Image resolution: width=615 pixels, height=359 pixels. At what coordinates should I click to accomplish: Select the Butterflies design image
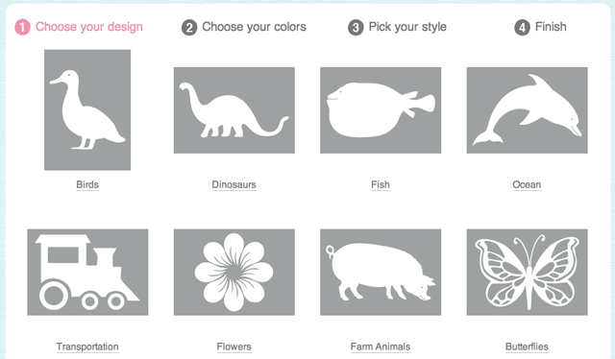pyautogui.click(x=528, y=273)
